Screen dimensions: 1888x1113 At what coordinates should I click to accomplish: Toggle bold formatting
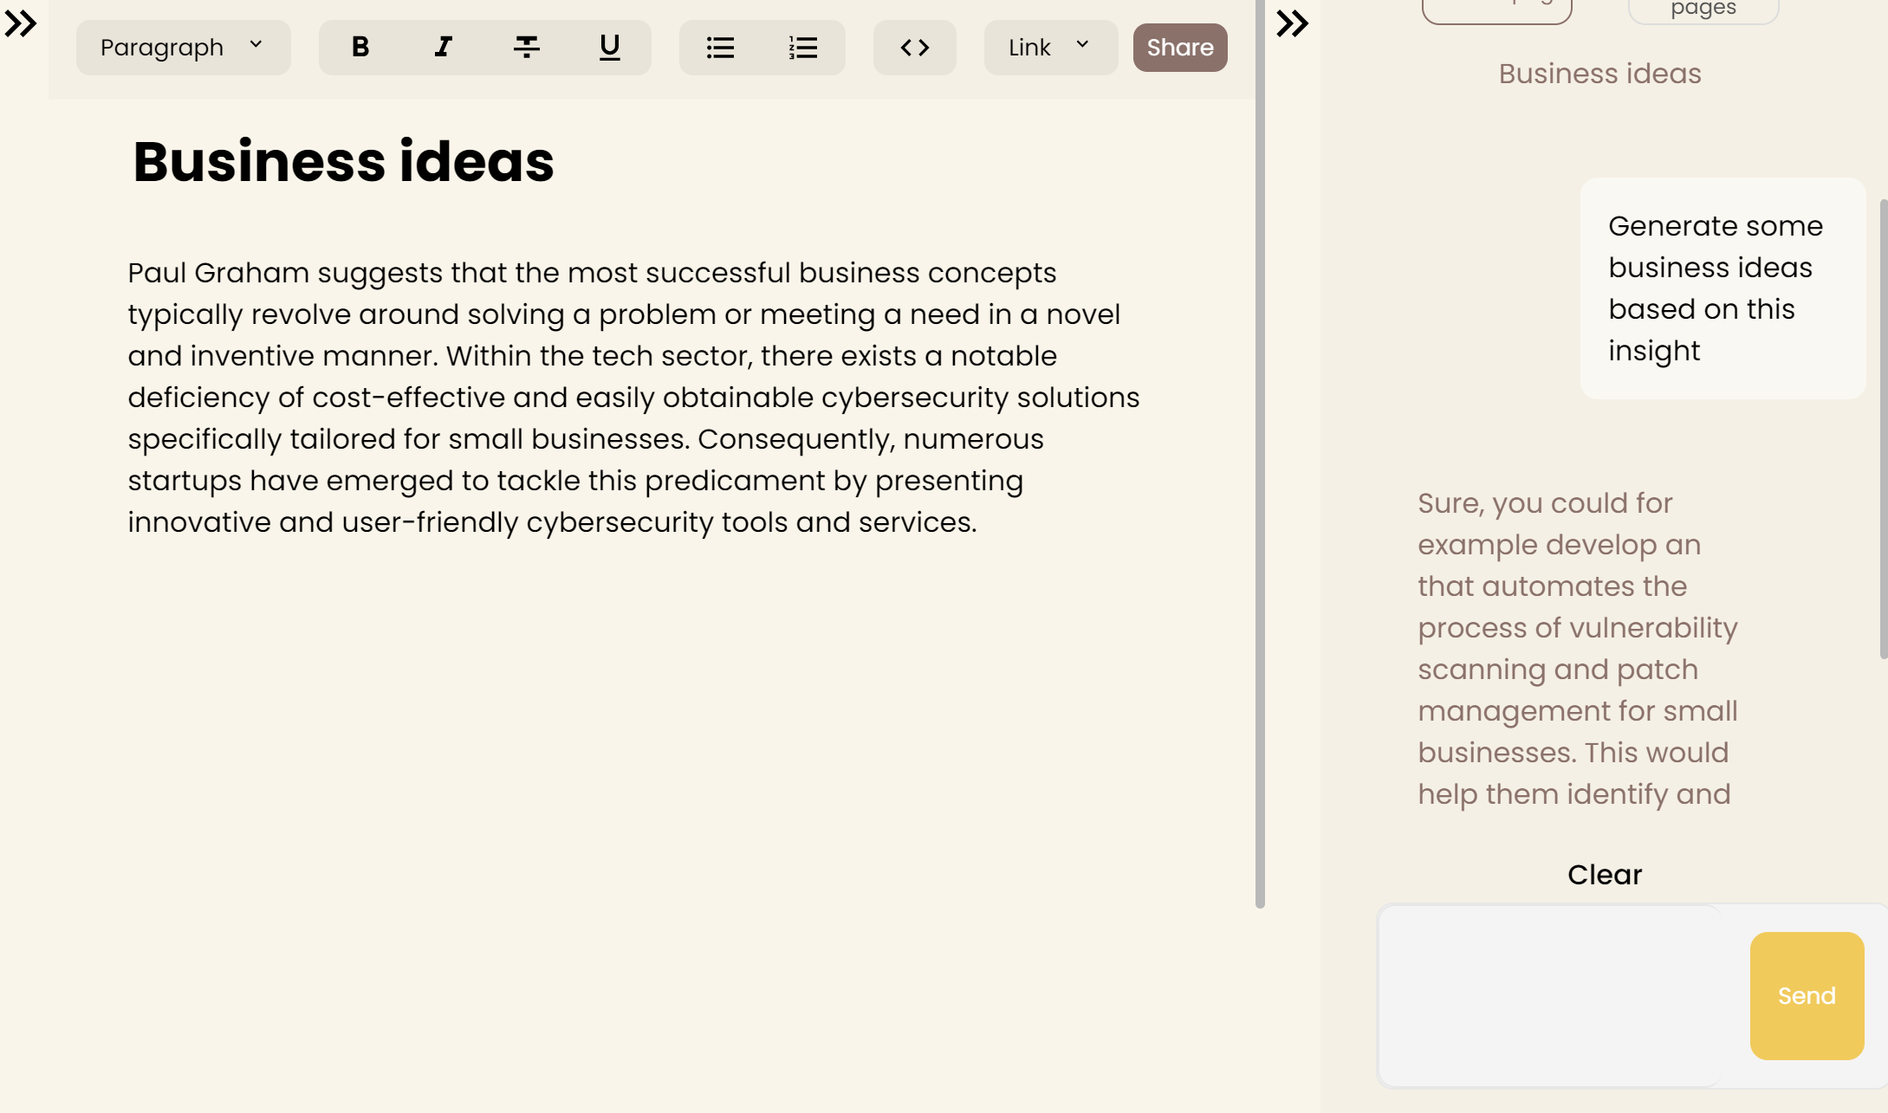[360, 47]
